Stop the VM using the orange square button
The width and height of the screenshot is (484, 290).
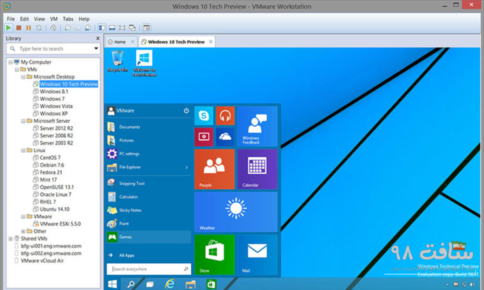19,28
